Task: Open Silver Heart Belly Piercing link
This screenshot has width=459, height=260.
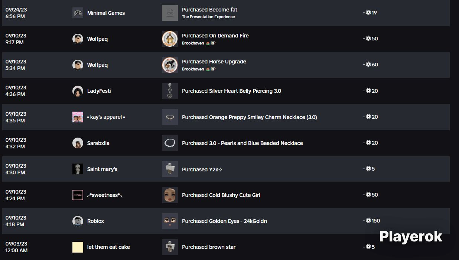Action: click(x=231, y=91)
